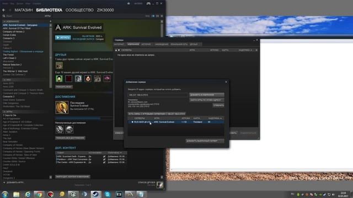The width and height of the screenshot is (353, 198).
Task: Open the flame friend avatar
Action: click(x=88, y=79)
